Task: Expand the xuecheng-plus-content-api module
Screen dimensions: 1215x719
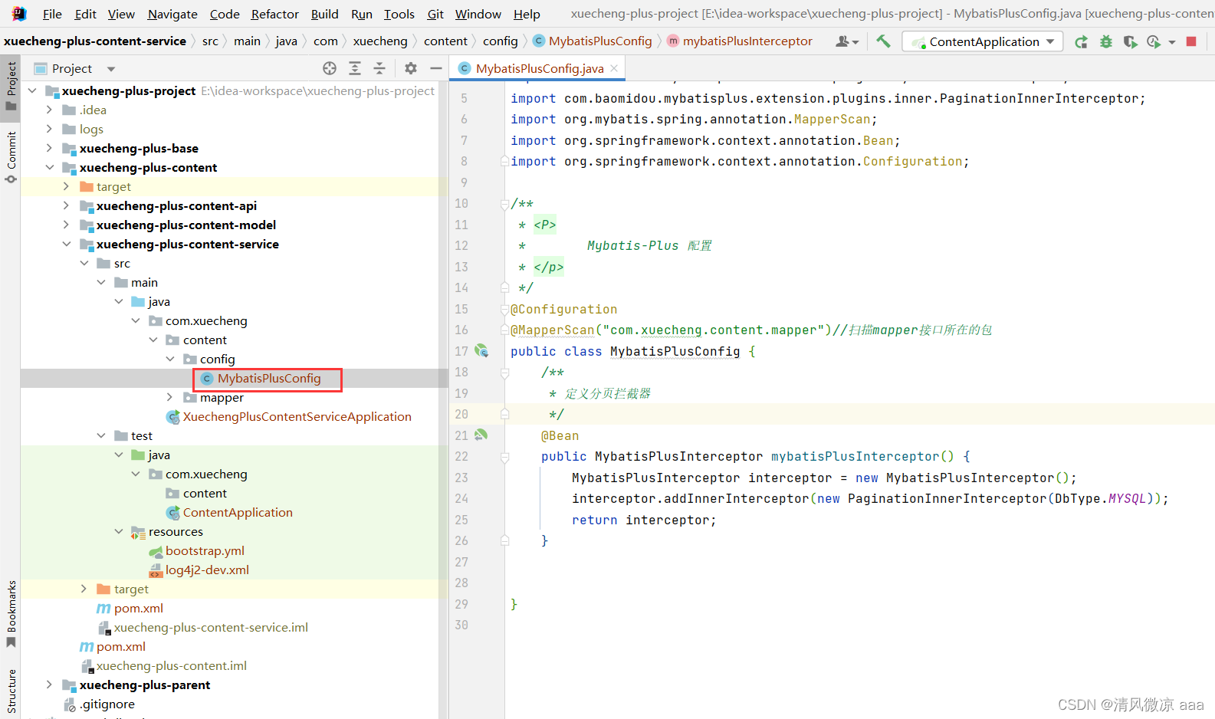Action: click(x=66, y=205)
